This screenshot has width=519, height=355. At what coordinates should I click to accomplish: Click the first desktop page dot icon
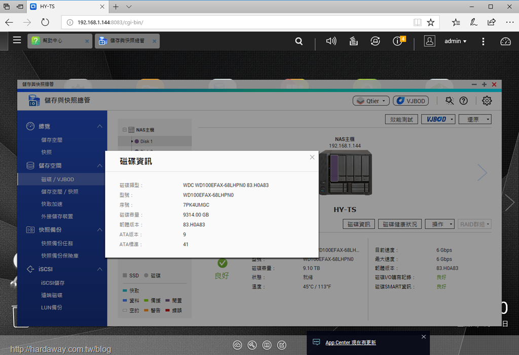(x=237, y=345)
